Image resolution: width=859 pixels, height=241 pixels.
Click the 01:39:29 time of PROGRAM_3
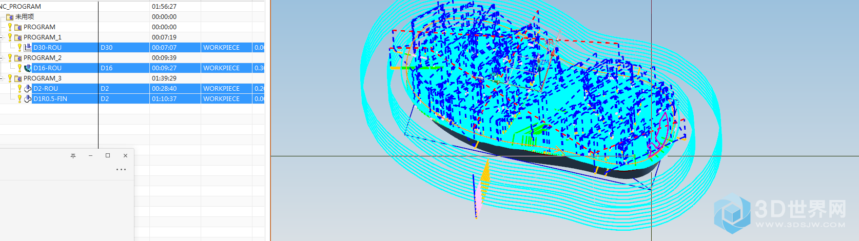coord(164,78)
